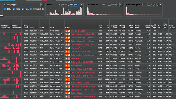This screenshot has height=99, width=176.
Task: Sort by Activity Score column
Action: (x=25, y=27)
